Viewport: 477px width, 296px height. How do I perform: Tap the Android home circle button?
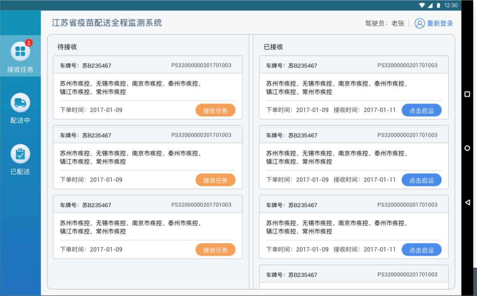pyautogui.click(x=467, y=148)
